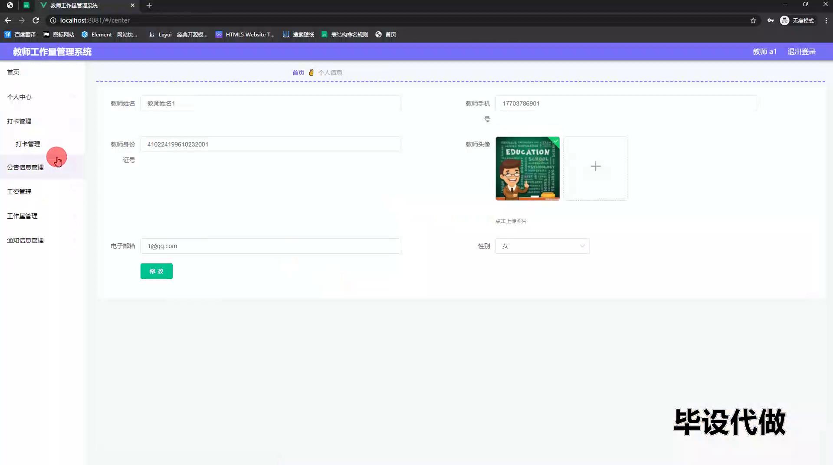Open 公告信息管理 in the sidebar
The height and width of the screenshot is (465, 833).
tap(25, 167)
